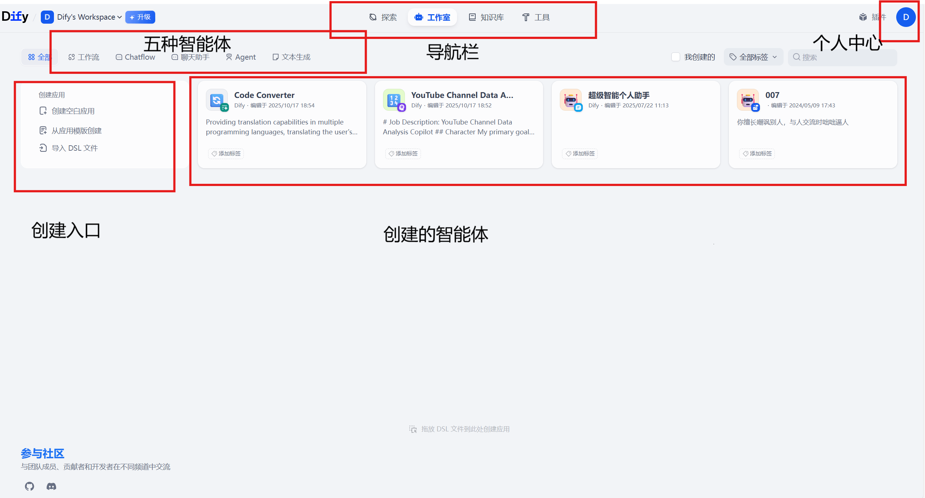Open the Code Converter app title
Image resolution: width=925 pixels, height=498 pixels.
[x=264, y=95]
